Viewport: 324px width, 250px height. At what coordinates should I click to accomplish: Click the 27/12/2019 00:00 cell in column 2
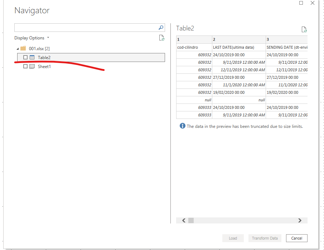click(239, 77)
